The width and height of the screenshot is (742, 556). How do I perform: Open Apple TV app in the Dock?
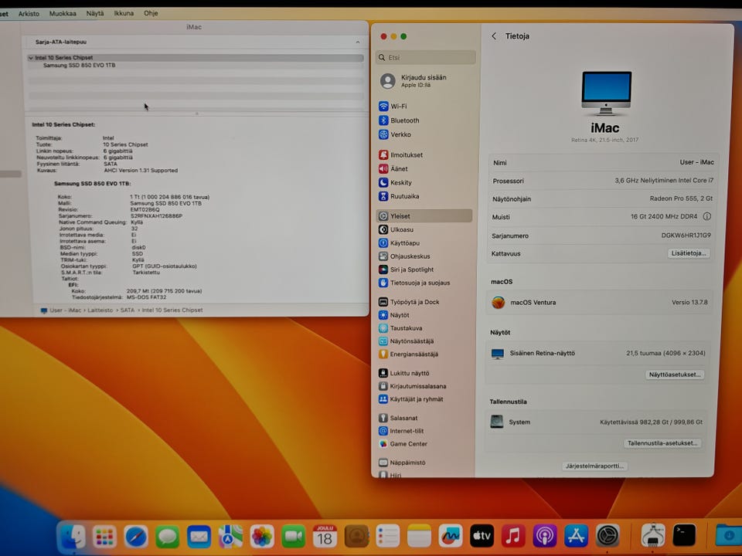tap(482, 535)
